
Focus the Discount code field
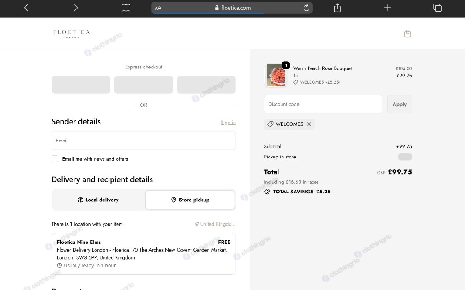tap(323, 104)
